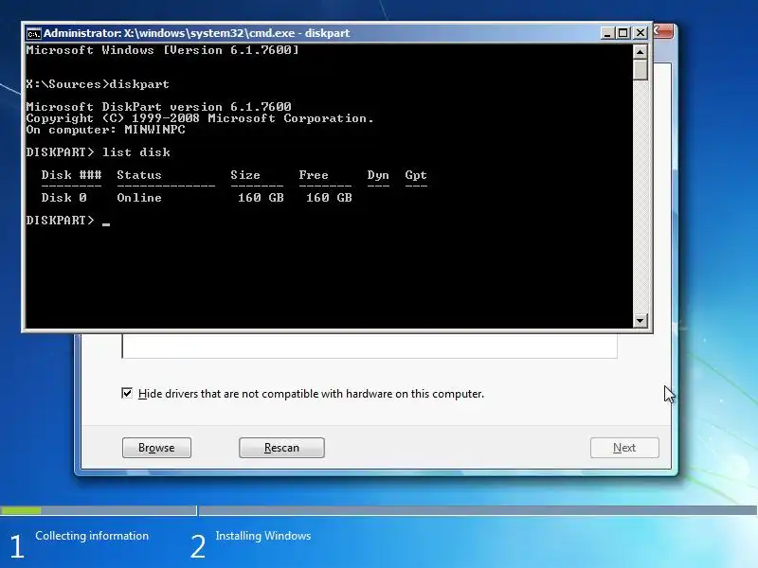Viewport: 758px width, 568px height.
Task: Click the 'On computer: MINWINPC' line
Action: coord(105,130)
